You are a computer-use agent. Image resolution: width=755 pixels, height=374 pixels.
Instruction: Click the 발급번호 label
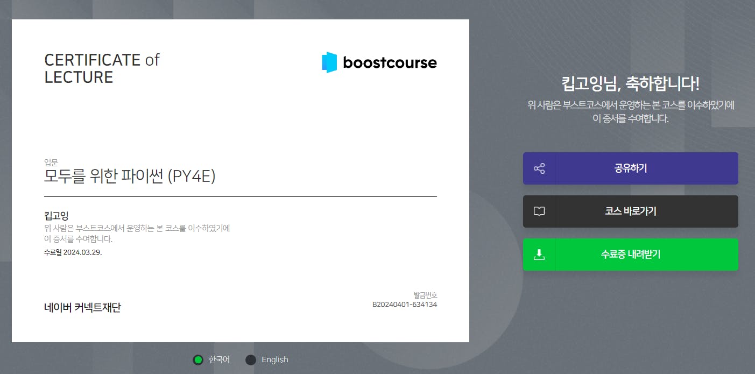[425, 295]
